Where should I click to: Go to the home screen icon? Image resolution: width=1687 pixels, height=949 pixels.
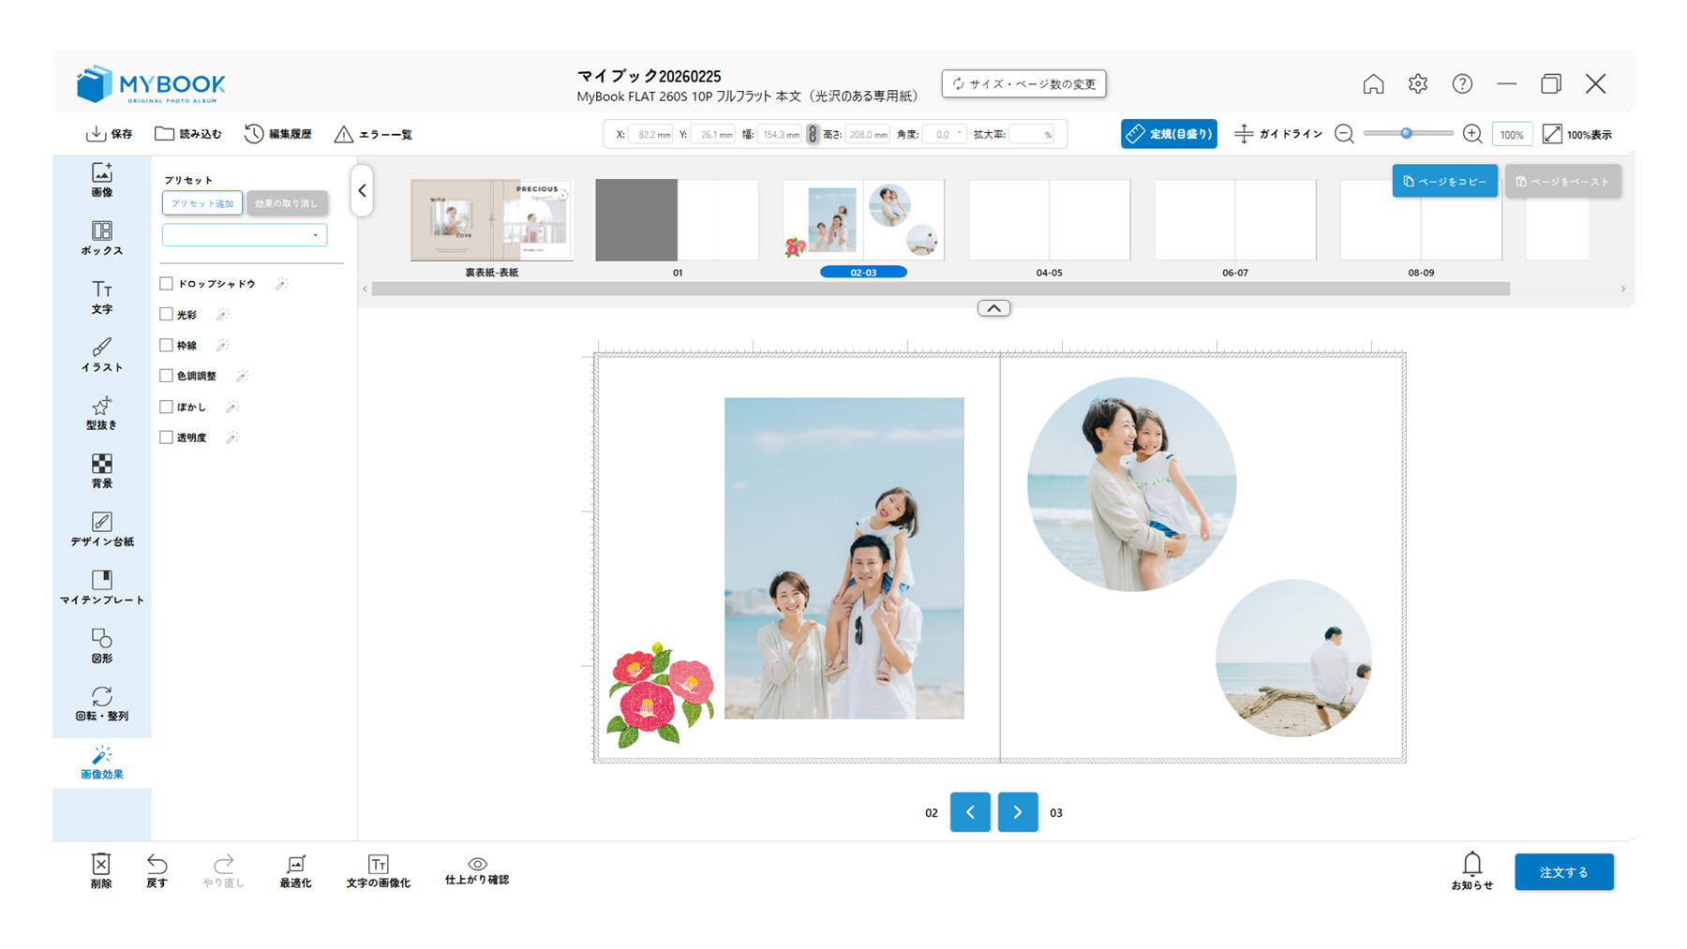[1373, 83]
